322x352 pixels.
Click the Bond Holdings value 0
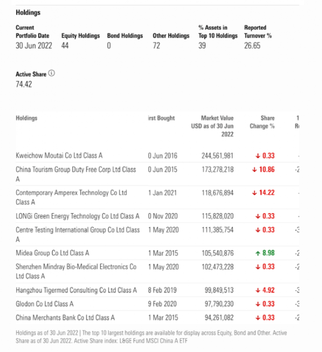(109, 45)
